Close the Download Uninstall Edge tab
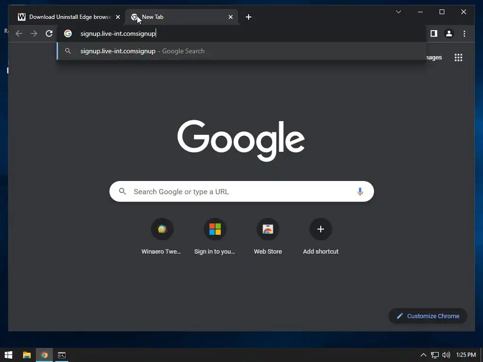483x362 pixels. 117,17
